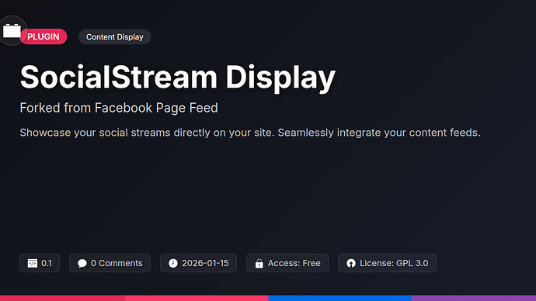Click the 2026-01-15 date text

(x=205, y=263)
